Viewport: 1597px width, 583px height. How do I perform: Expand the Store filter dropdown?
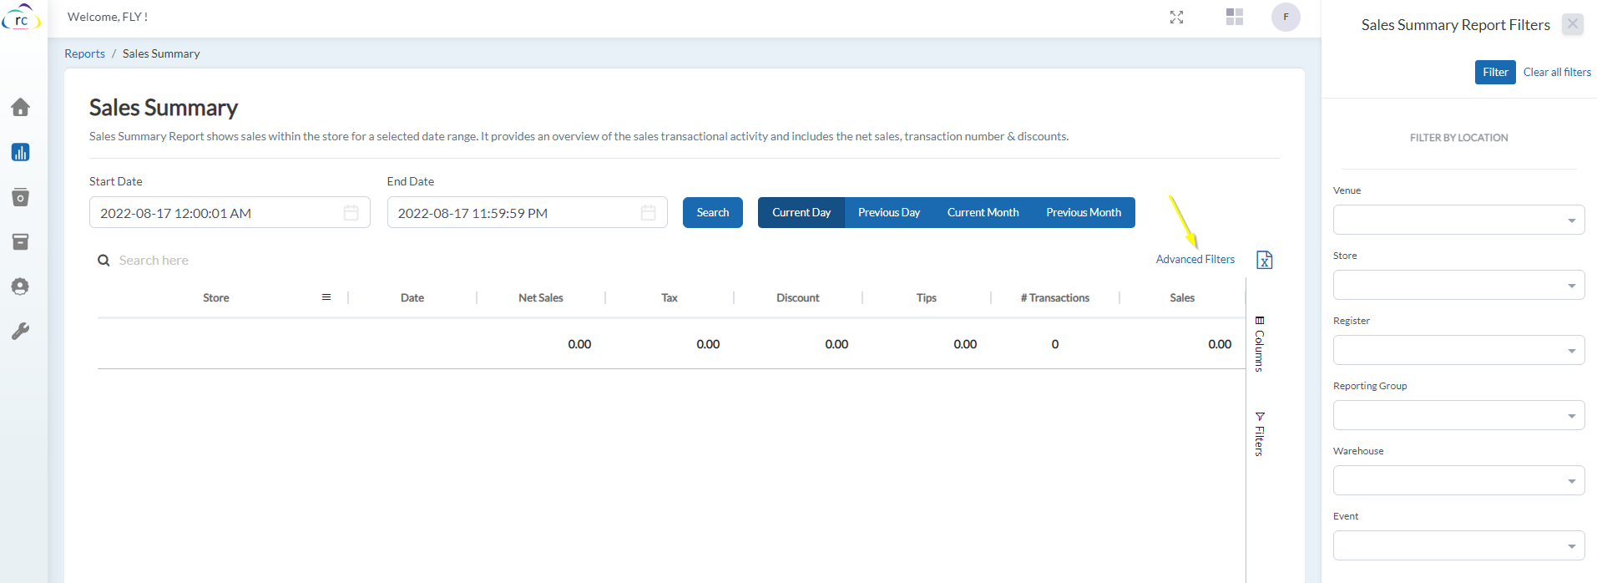1458,285
